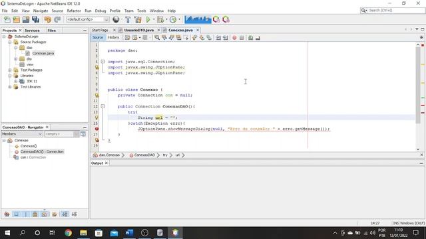The height and width of the screenshot is (239, 426).
Task: Toggle Sort by Source in Navigator footer
Action: (74, 214)
